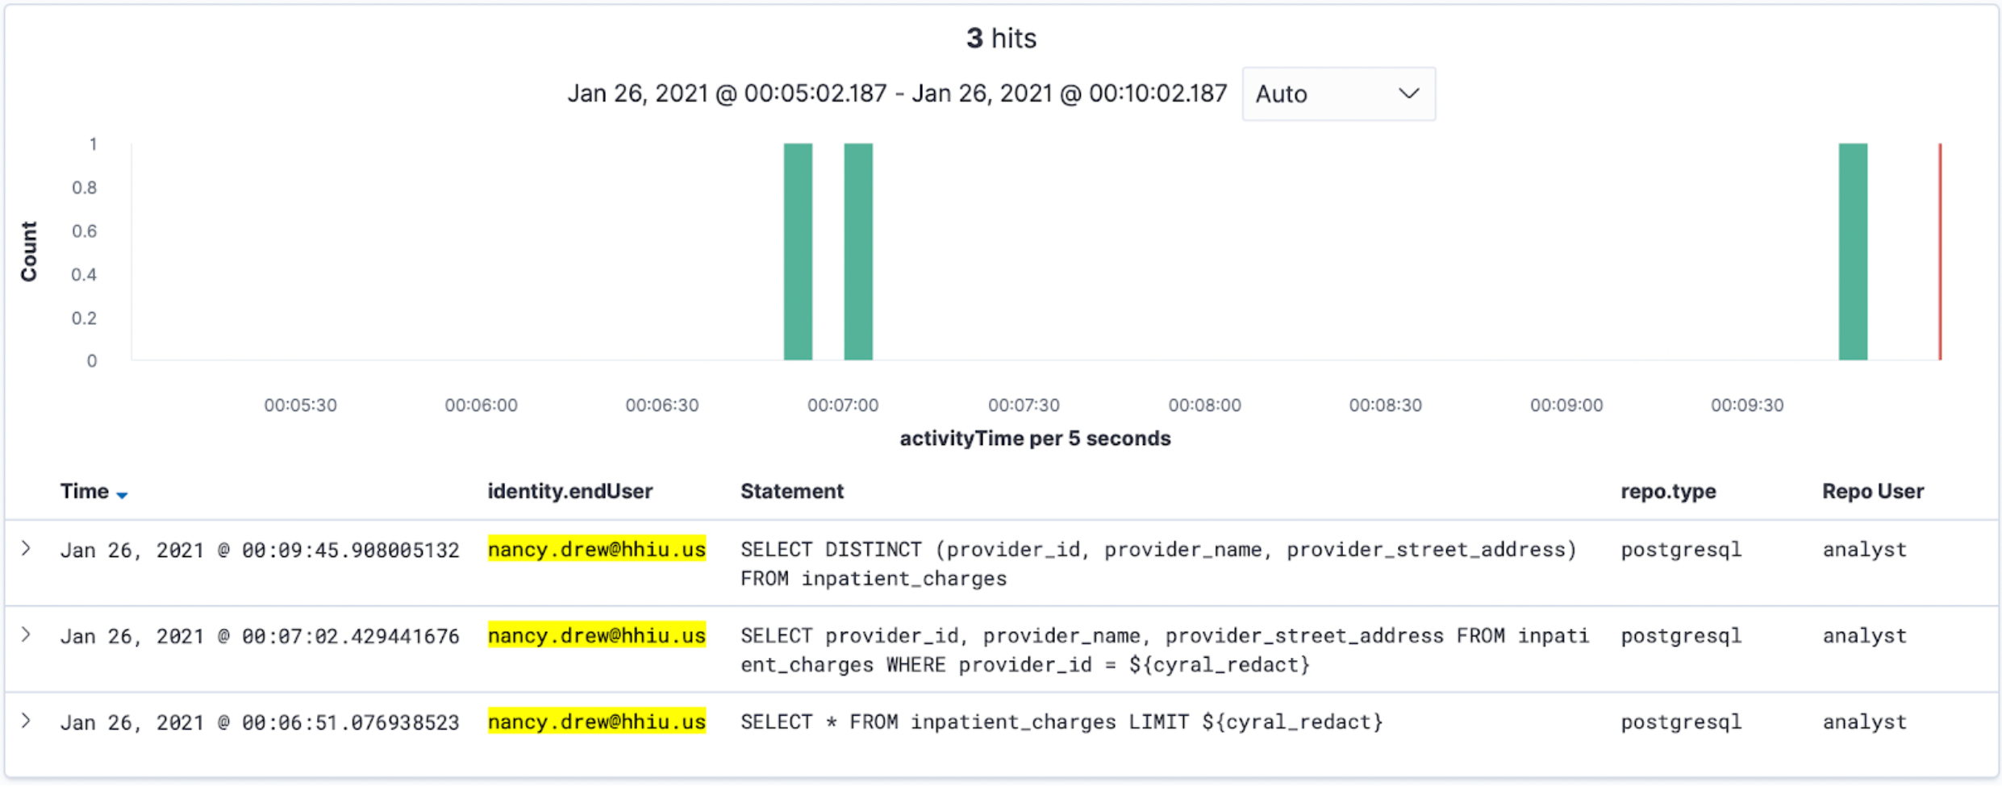Select histogram bar right after 00:07:00
Viewport: 2002px width, 790px height.
858,252
